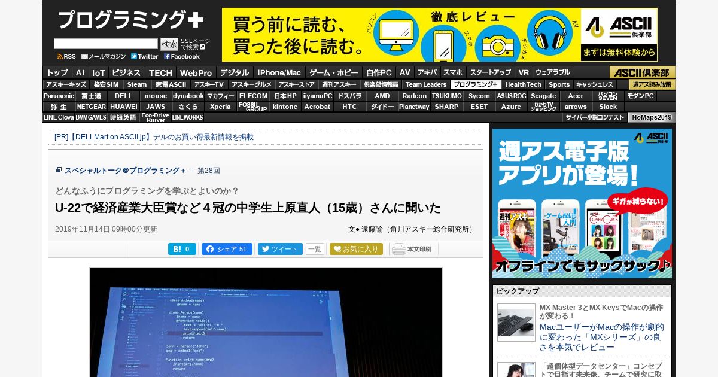Open the 週アス読み放題 link

(652, 84)
